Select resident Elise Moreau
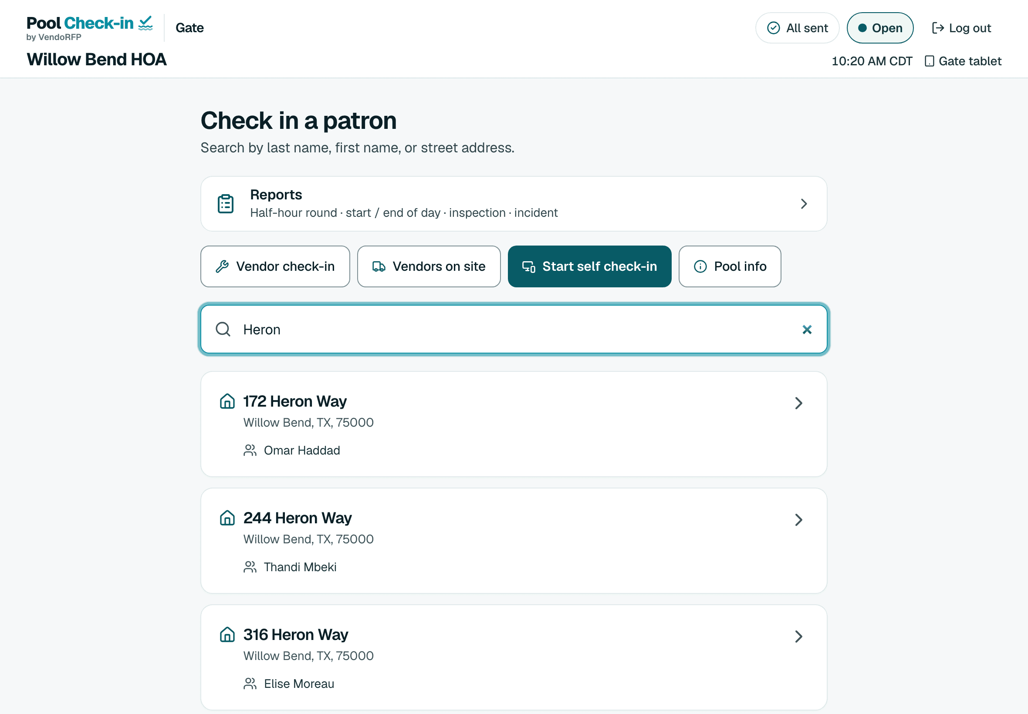Image resolution: width=1028 pixels, height=714 pixels. tap(299, 684)
